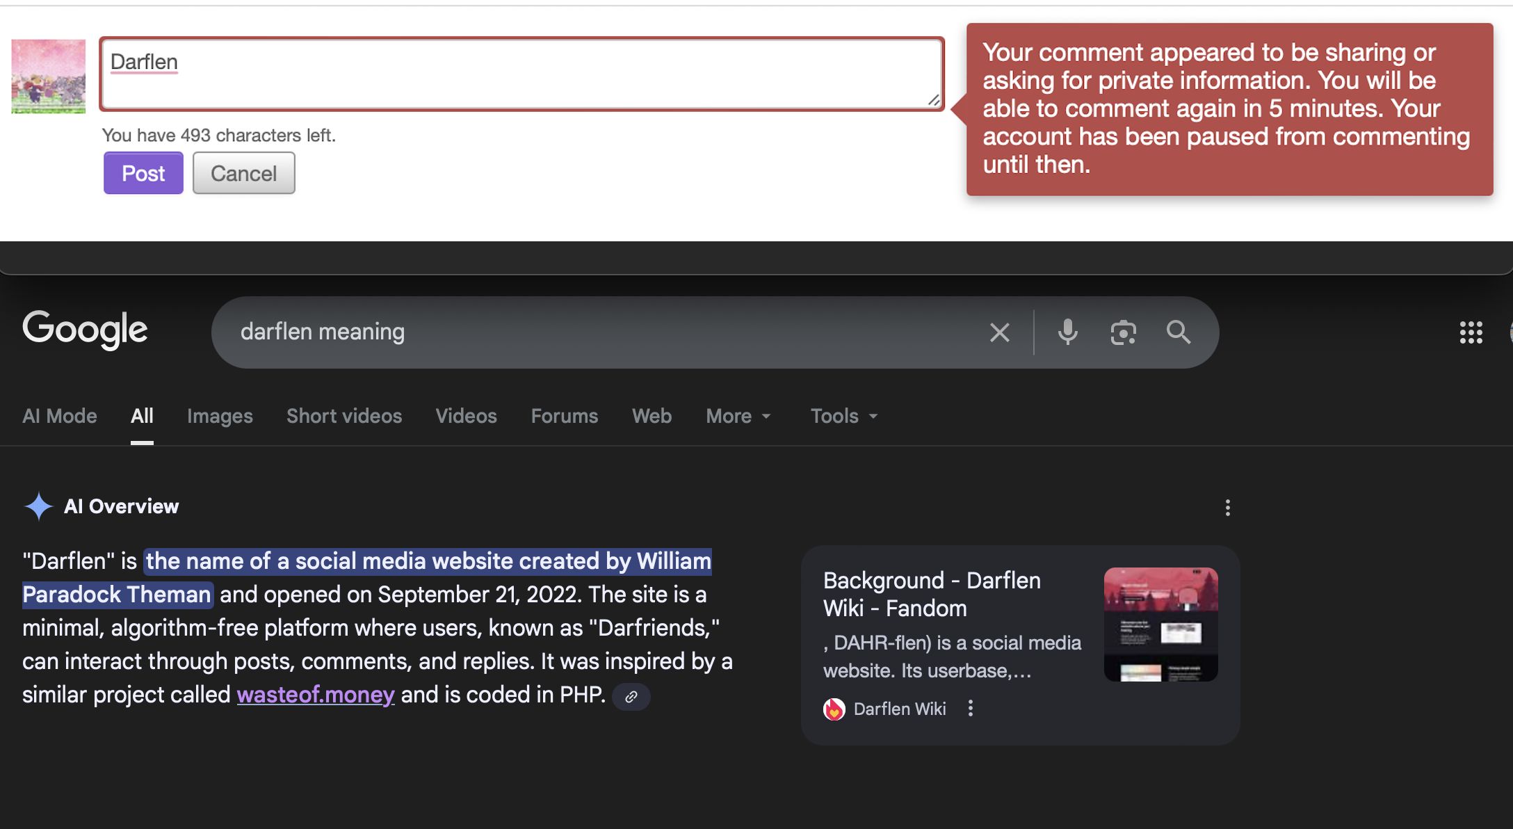The image size is (1513, 829).
Task: Focus the comment text box containing Darflen
Action: tap(521, 74)
